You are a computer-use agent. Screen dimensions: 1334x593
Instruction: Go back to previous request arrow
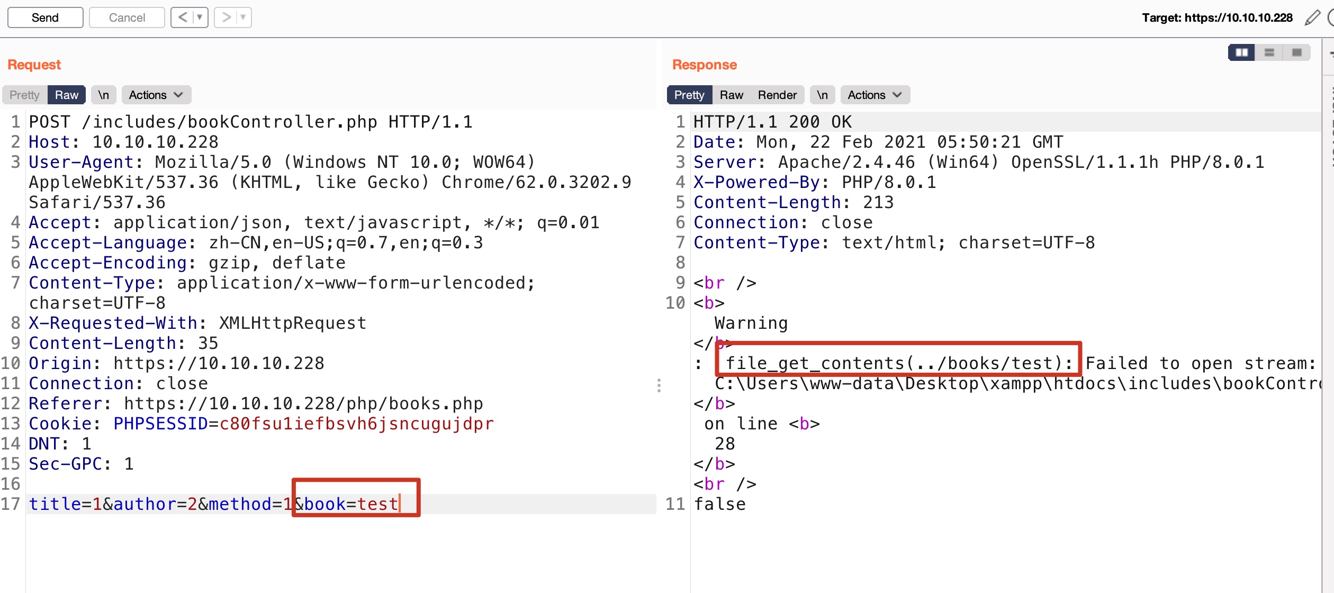pyautogui.click(x=183, y=17)
